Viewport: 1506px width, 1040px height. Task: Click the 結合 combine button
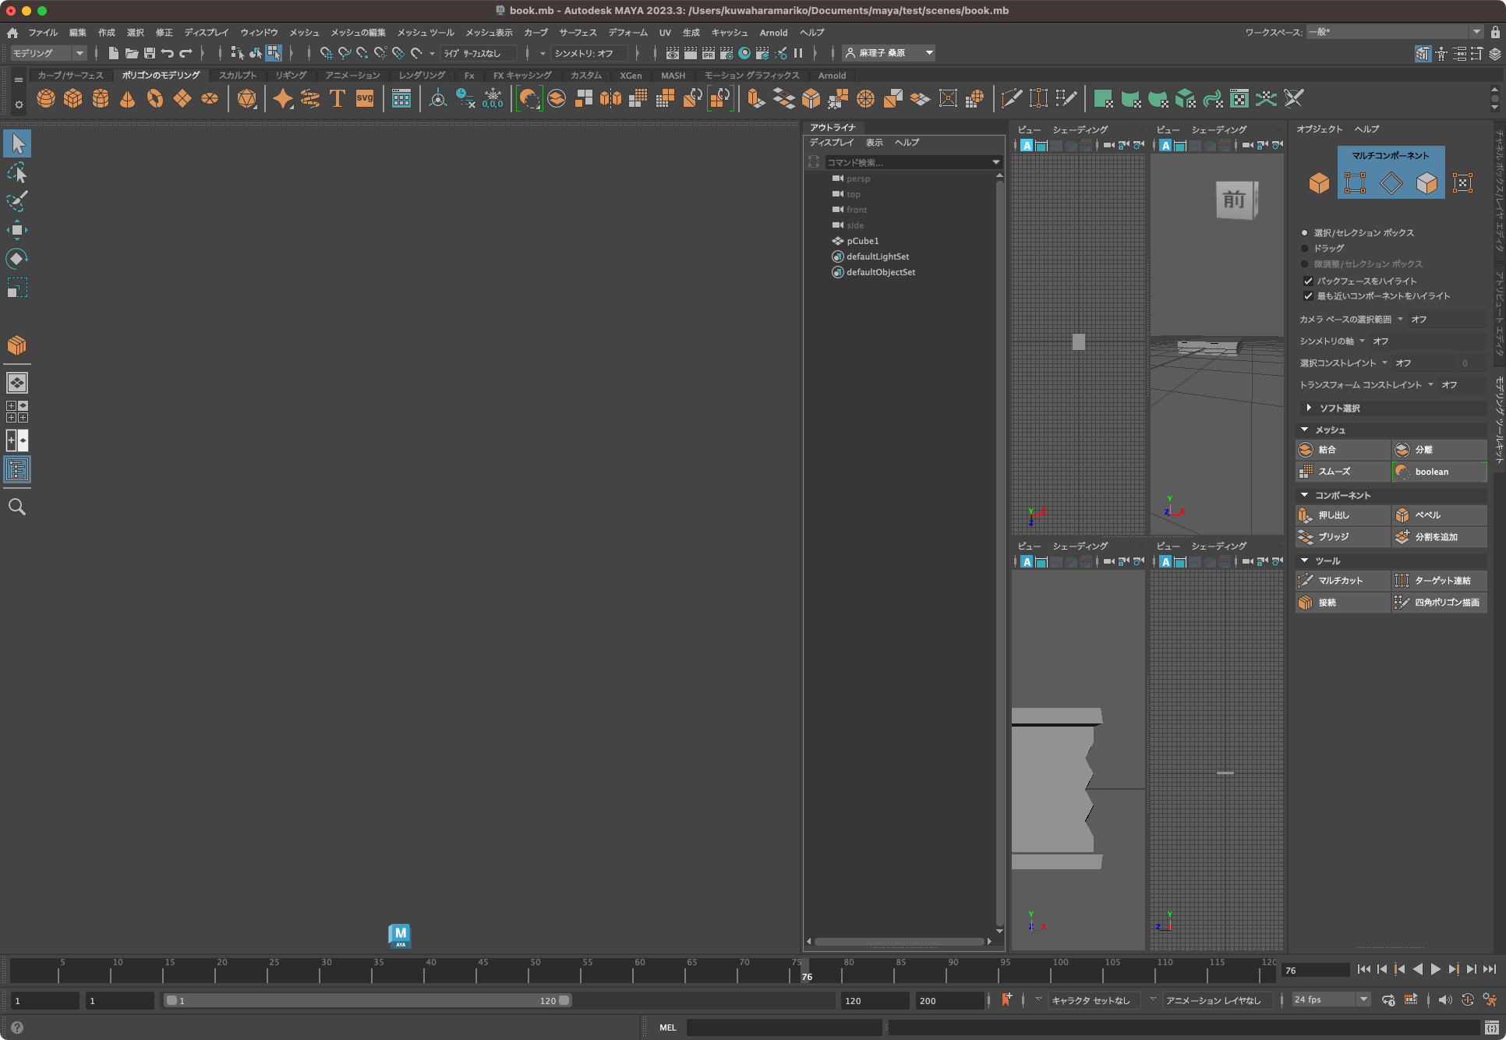[1343, 450]
